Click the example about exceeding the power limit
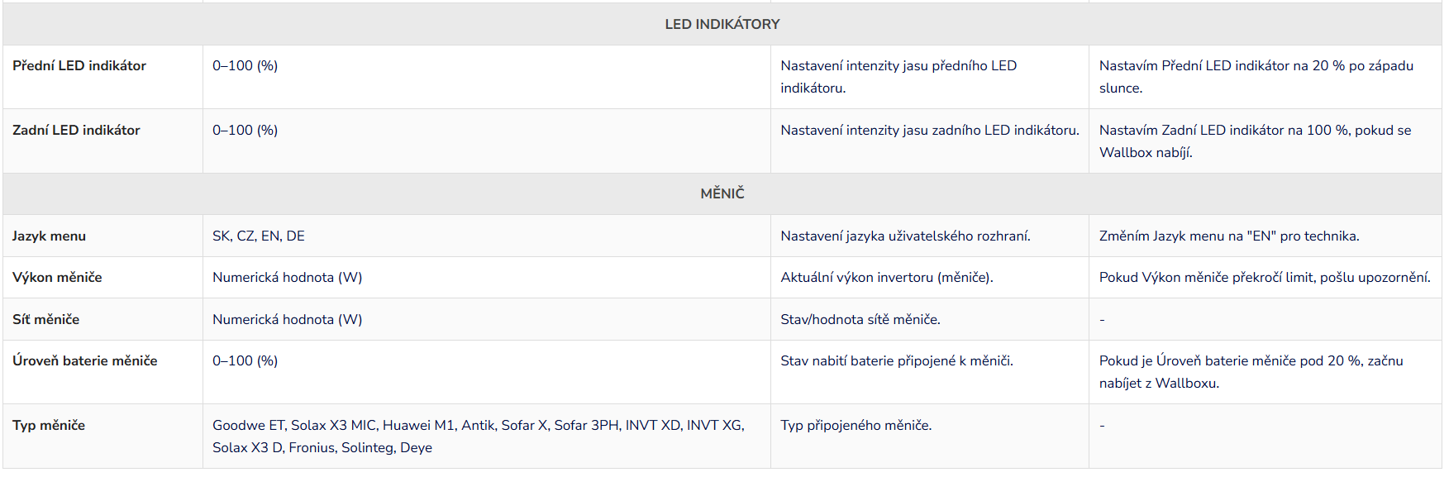The image size is (1449, 477). pos(1264,278)
